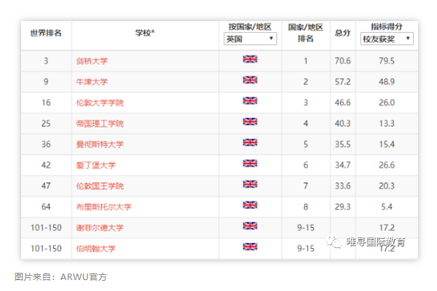Image resolution: width=437 pixels, height=291 pixels.
Task: Select indicator score 13.3
Action: pos(387,124)
